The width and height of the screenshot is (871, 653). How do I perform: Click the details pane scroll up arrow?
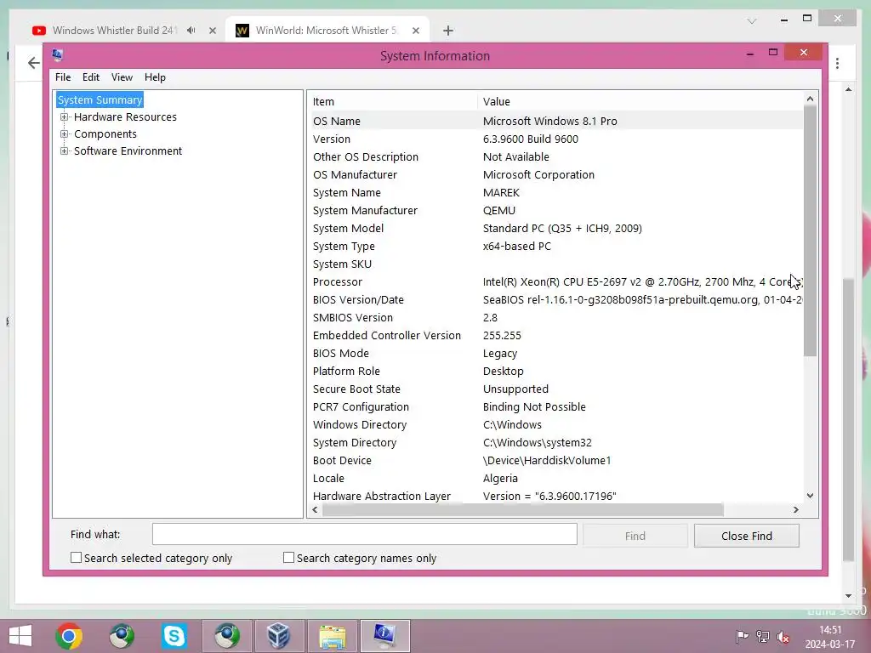(810, 99)
